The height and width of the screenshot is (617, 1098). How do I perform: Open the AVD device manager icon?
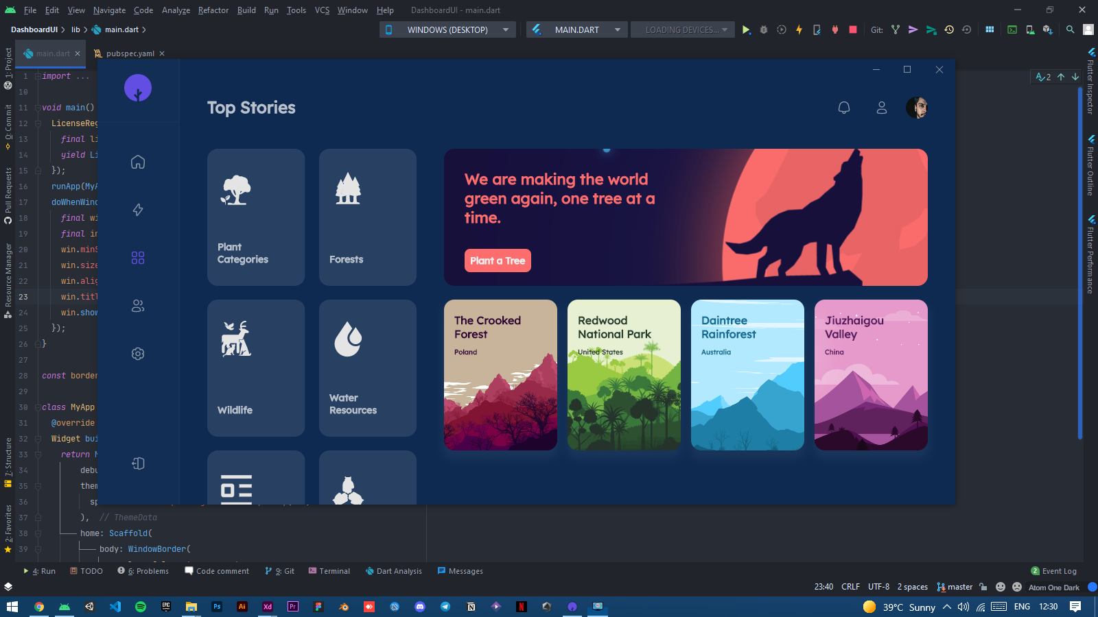pyautogui.click(x=1030, y=29)
